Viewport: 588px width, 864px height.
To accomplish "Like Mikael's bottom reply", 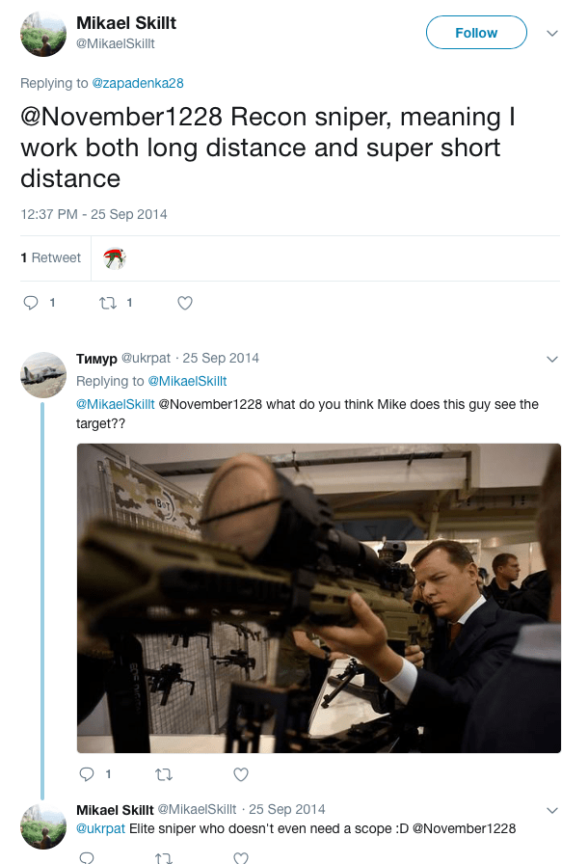I will click(239, 856).
